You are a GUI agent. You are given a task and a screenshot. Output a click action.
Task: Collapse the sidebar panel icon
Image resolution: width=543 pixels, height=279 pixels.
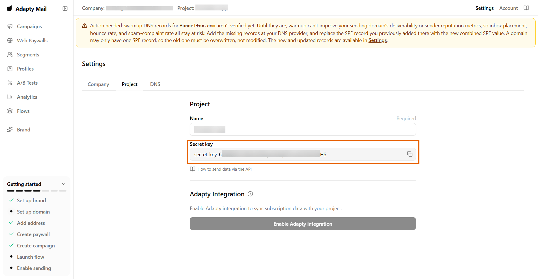click(65, 8)
